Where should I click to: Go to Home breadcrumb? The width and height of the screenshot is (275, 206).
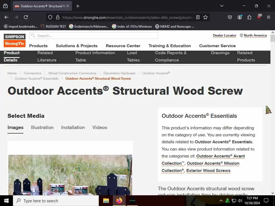(12, 73)
